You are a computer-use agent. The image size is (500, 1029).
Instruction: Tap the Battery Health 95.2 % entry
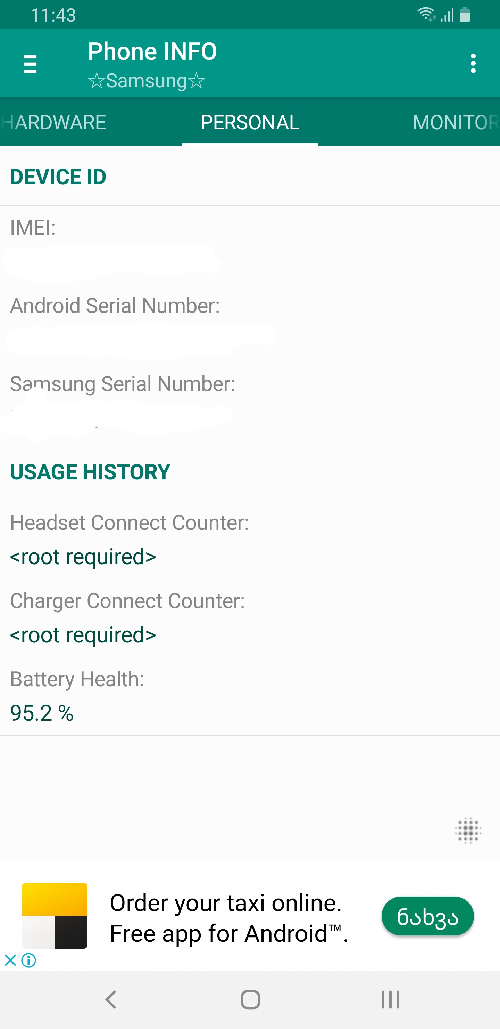(250, 696)
